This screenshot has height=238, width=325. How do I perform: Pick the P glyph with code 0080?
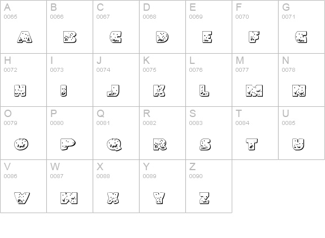pos(70,133)
